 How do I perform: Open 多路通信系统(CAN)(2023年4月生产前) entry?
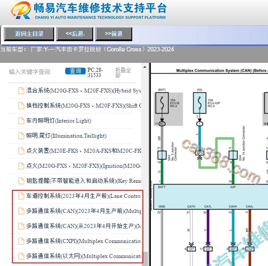(x=83, y=211)
